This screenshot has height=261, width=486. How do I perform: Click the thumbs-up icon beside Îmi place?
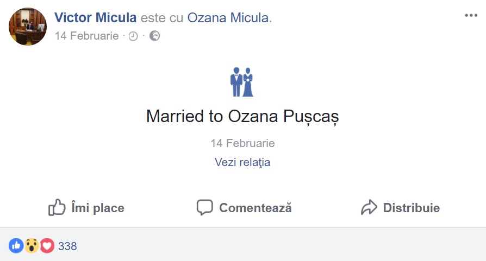click(57, 207)
